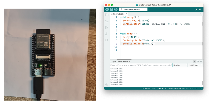This screenshot has width=209, height=103.
Task: Click code line 'delay(1000);'
Action: tap(131, 37)
